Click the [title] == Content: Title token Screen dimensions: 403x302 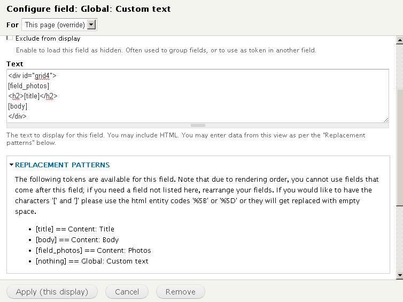(75, 229)
